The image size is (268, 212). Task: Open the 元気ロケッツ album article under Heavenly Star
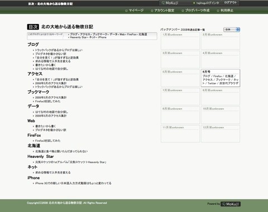tap(71, 162)
